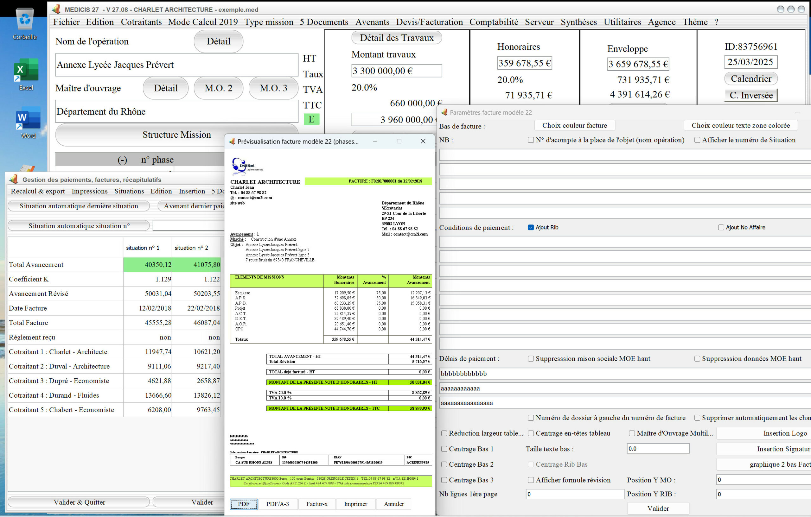This screenshot has width=811, height=517.
Task: Click the M.O. 3 button
Action: coord(273,88)
